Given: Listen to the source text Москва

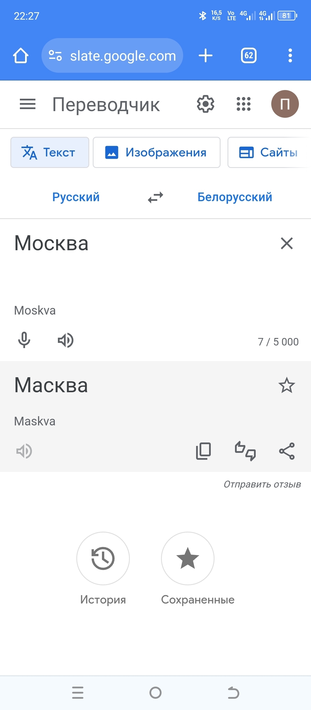Looking at the screenshot, I should click(x=66, y=340).
